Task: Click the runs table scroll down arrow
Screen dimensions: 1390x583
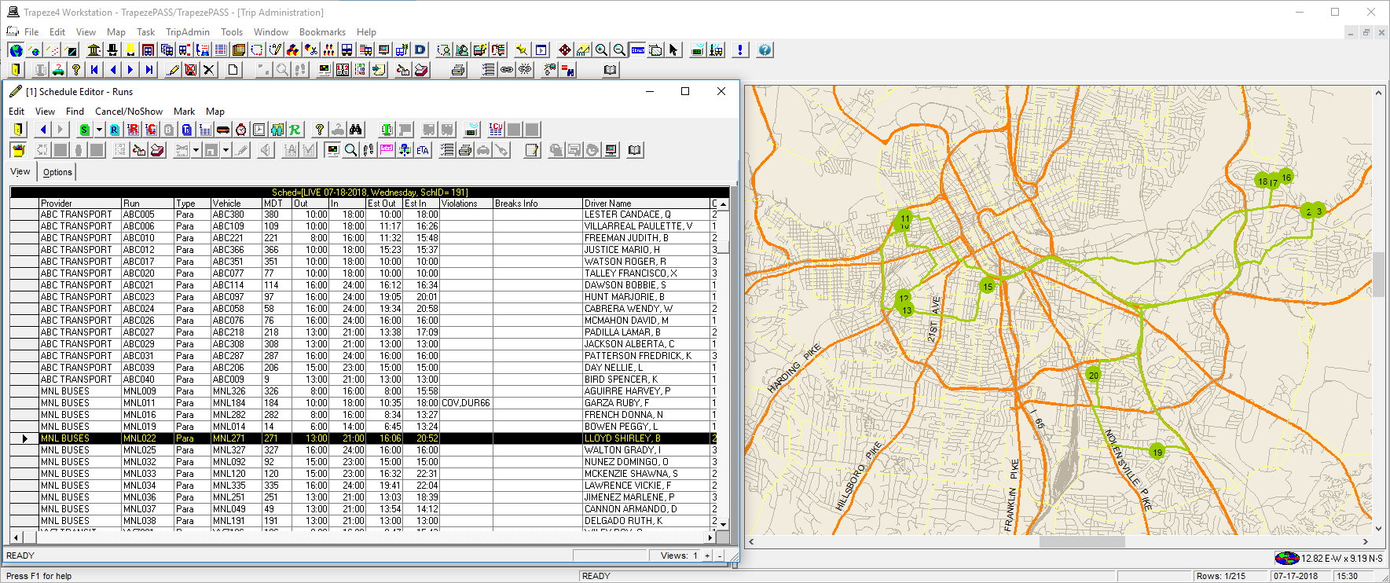Action: point(723,524)
